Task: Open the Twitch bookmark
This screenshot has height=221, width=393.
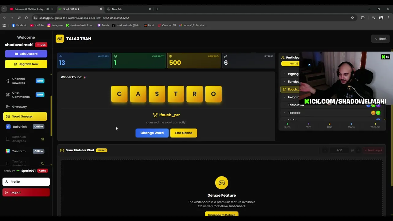Action: [103, 25]
